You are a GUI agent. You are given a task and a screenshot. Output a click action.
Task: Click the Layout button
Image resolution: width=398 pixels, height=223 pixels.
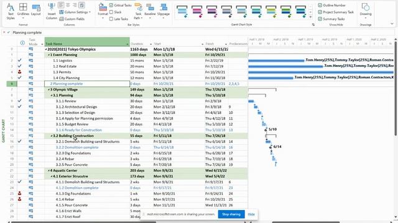point(36,10)
